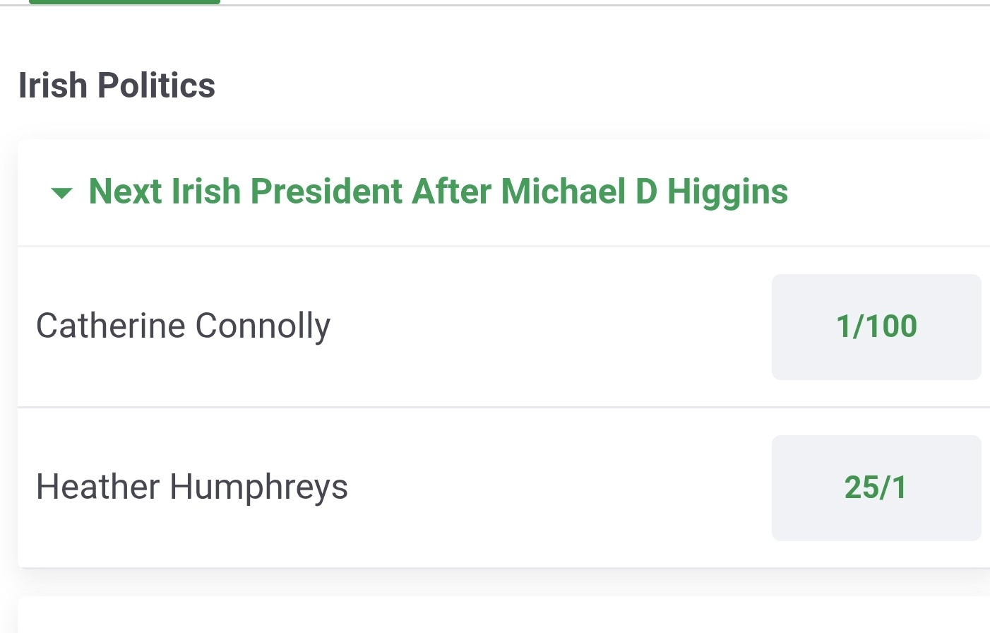
Task: Click the "Michael D Higgins" text in title
Action: 644,191
